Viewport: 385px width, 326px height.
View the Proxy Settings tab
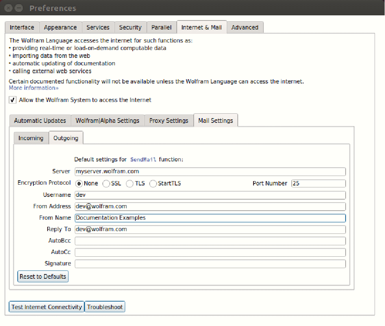pyautogui.click(x=169, y=121)
